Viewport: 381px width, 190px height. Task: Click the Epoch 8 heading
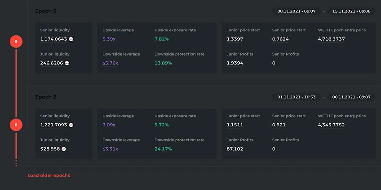pos(46,97)
